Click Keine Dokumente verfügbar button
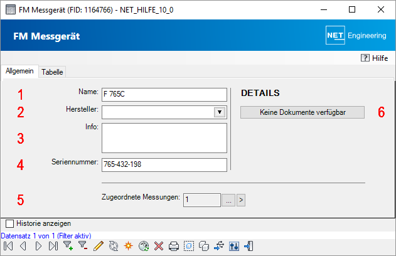 pos(302,112)
